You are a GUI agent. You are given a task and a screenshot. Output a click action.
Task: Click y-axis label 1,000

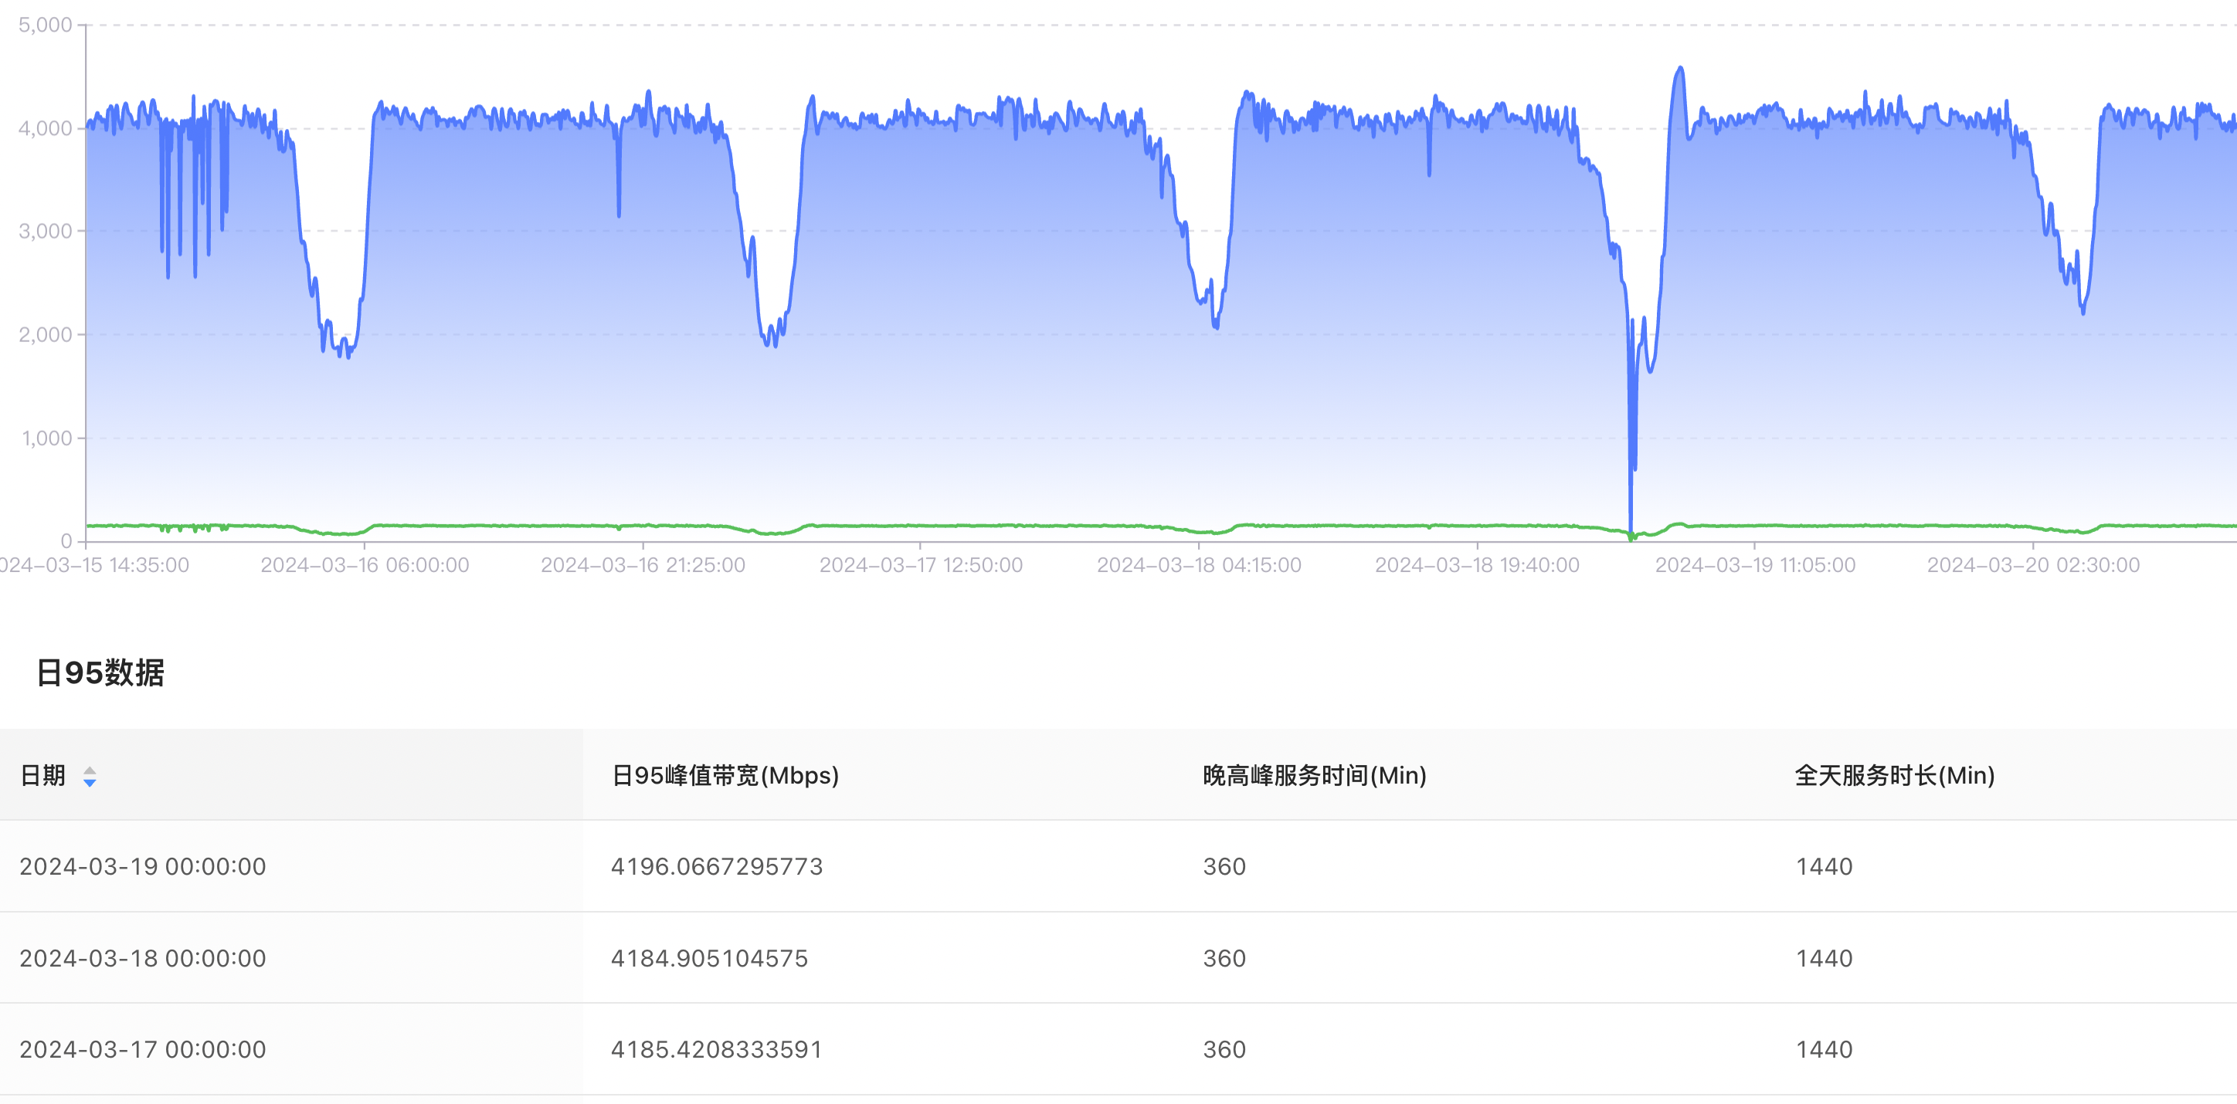47,439
